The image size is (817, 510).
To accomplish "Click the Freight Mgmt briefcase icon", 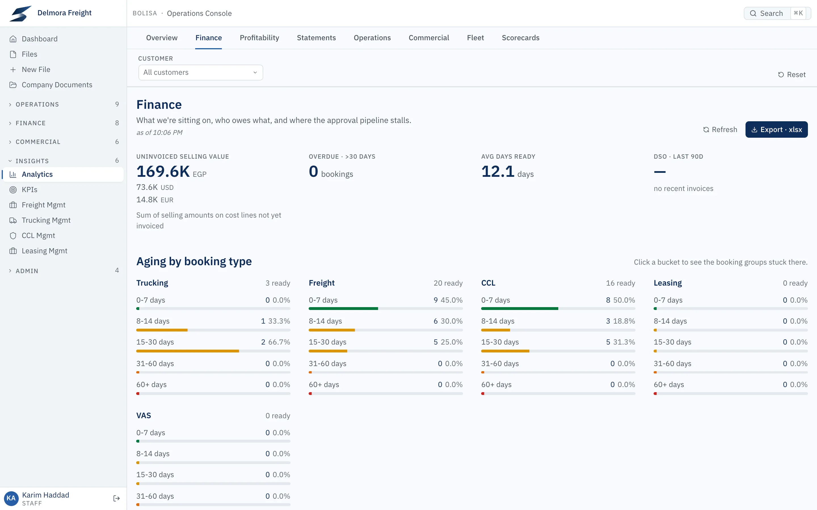I will tap(13, 205).
